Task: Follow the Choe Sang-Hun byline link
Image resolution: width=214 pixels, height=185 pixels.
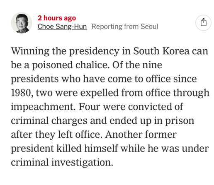Action: 62,26
